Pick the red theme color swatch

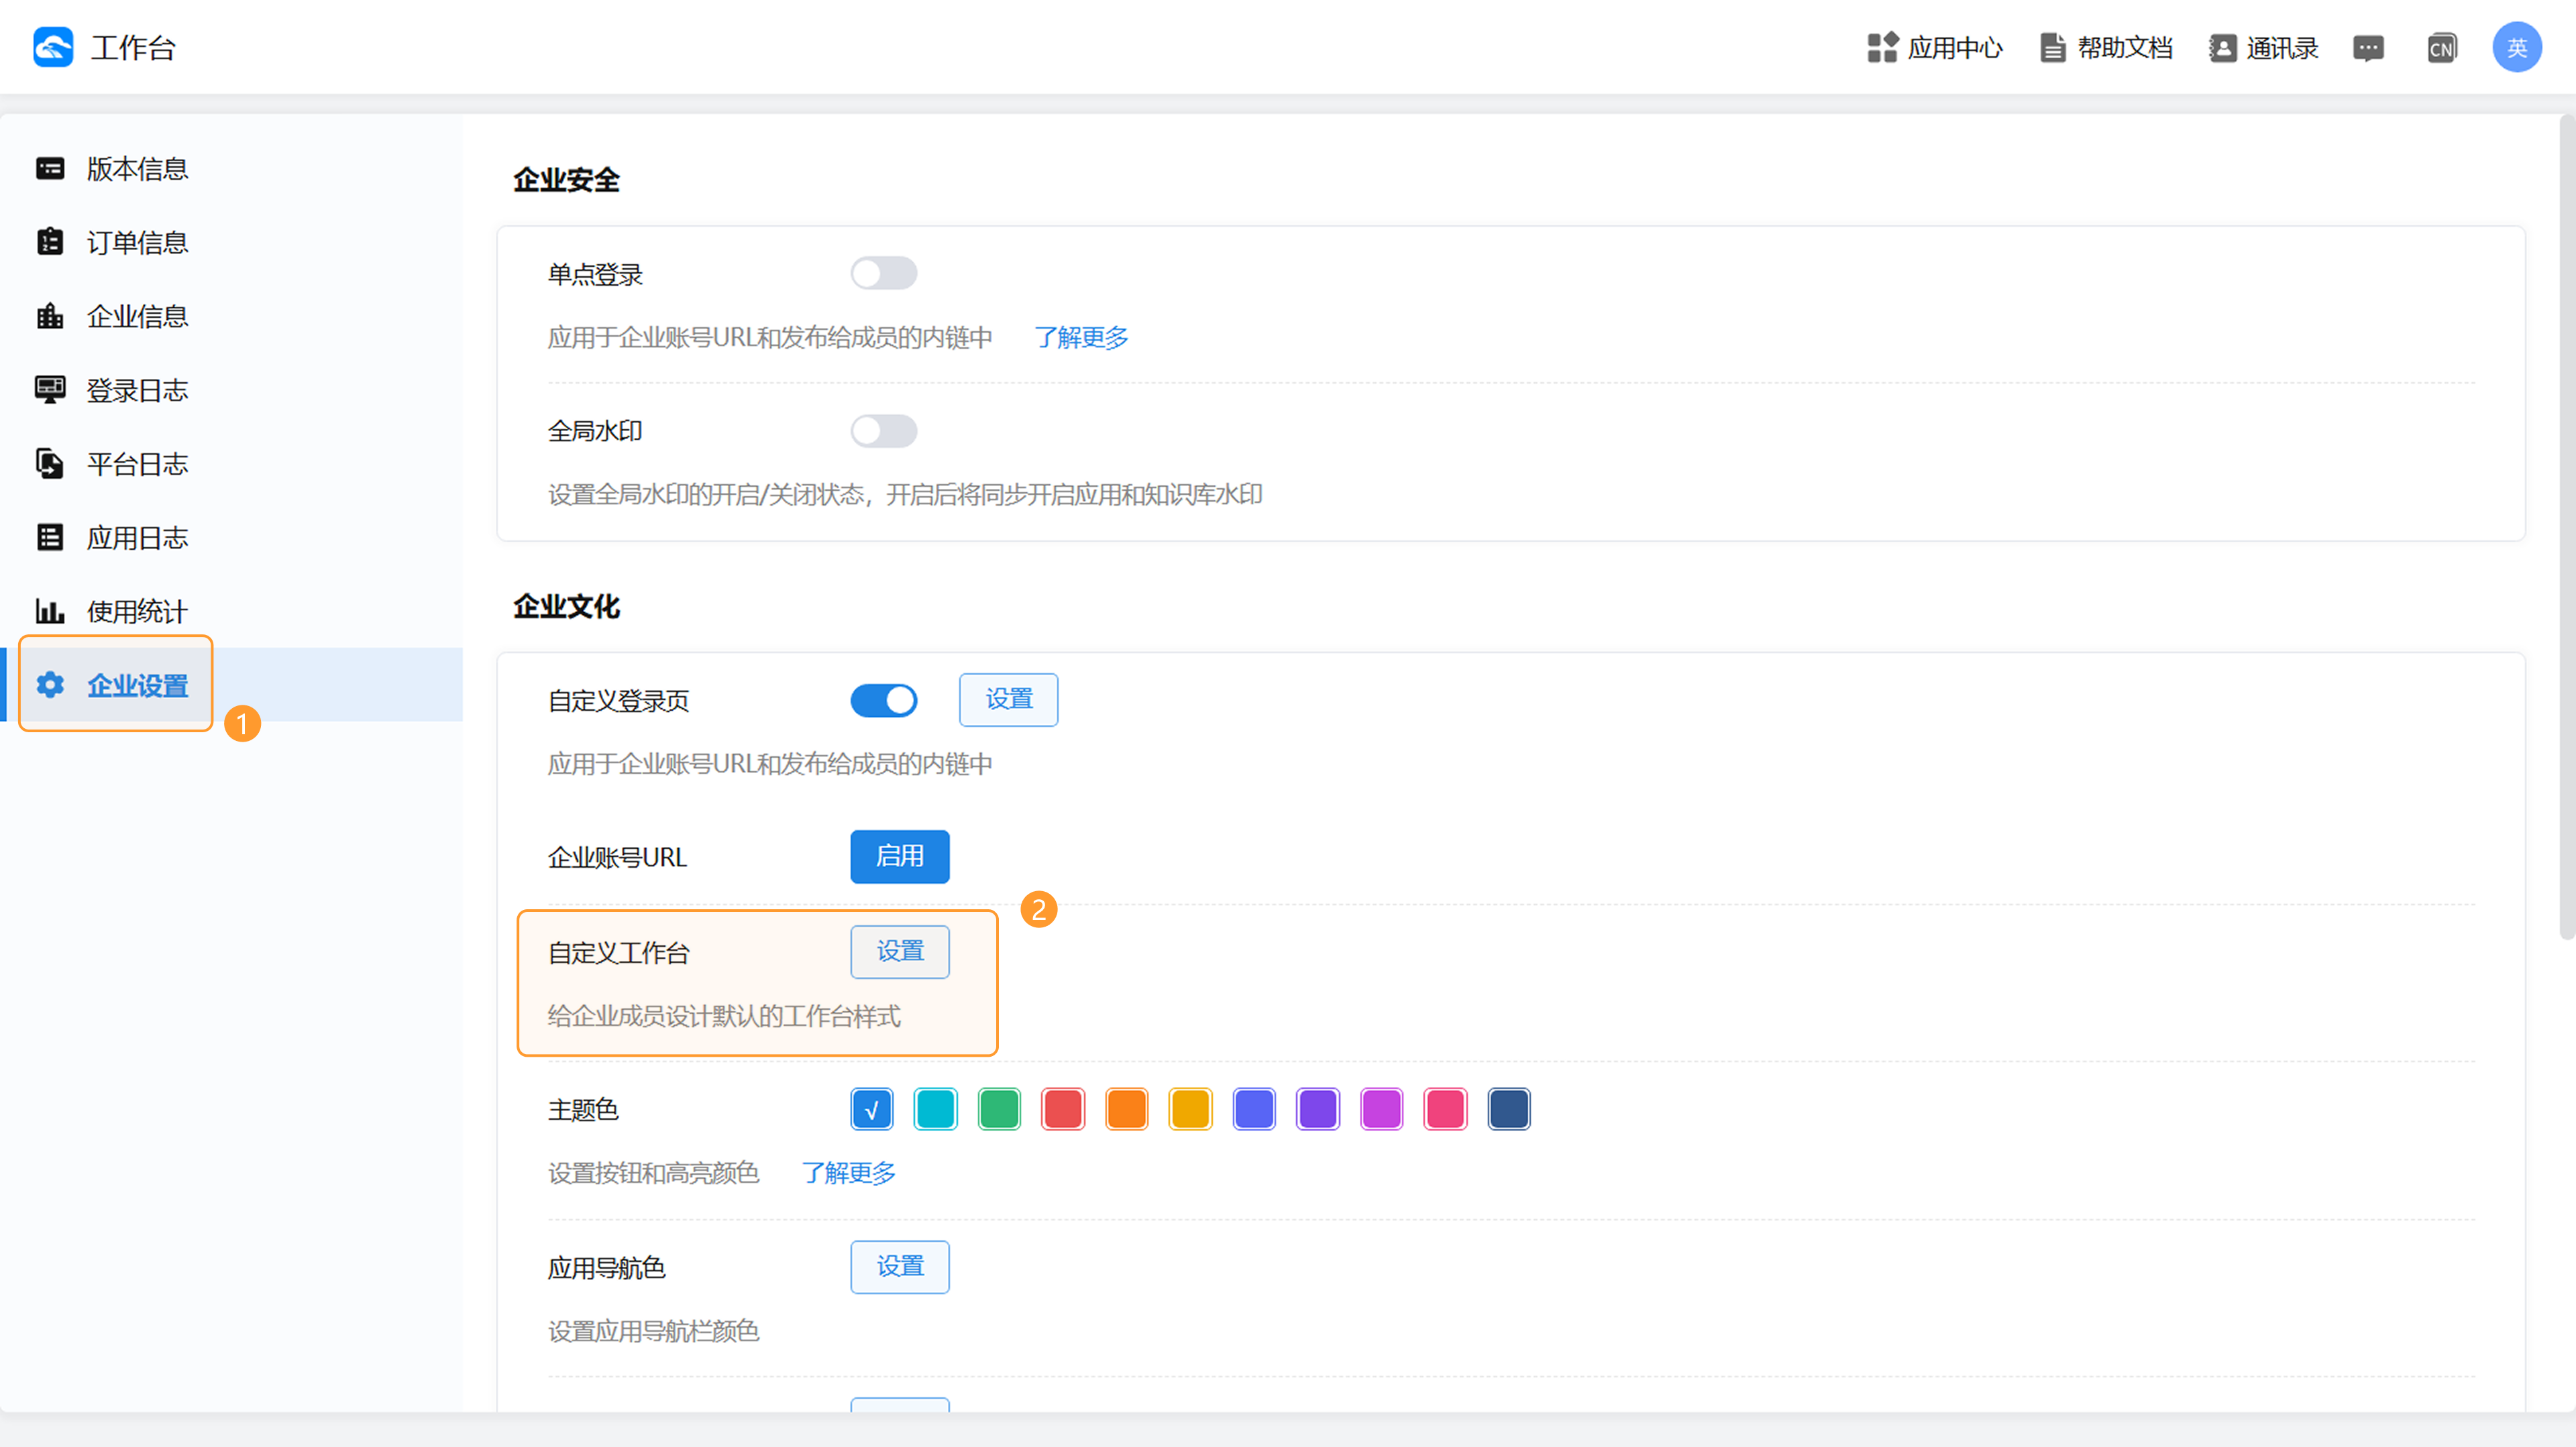(x=1062, y=1109)
